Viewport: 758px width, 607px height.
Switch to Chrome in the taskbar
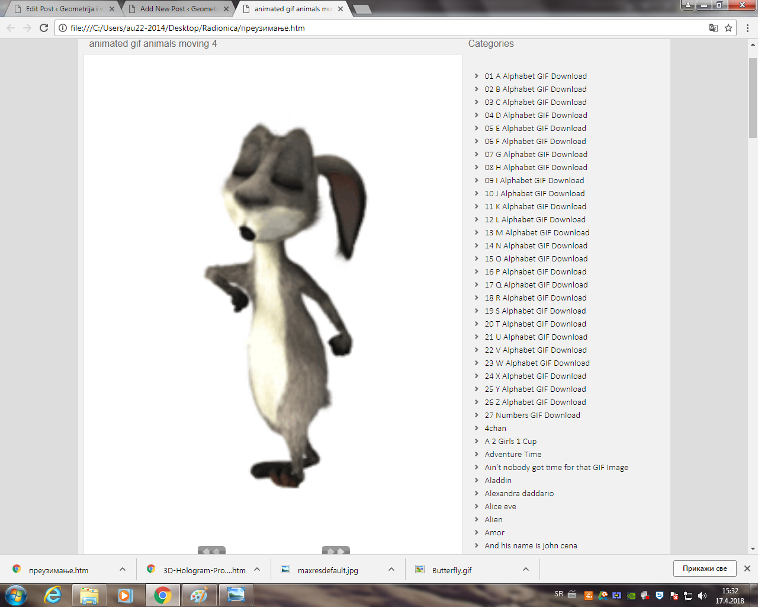pyautogui.click(x=162, y=595)
